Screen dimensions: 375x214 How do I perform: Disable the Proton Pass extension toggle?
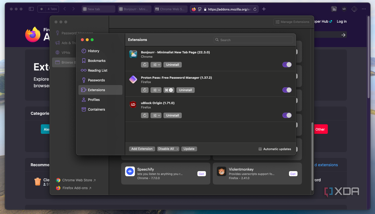coord(287,90)
